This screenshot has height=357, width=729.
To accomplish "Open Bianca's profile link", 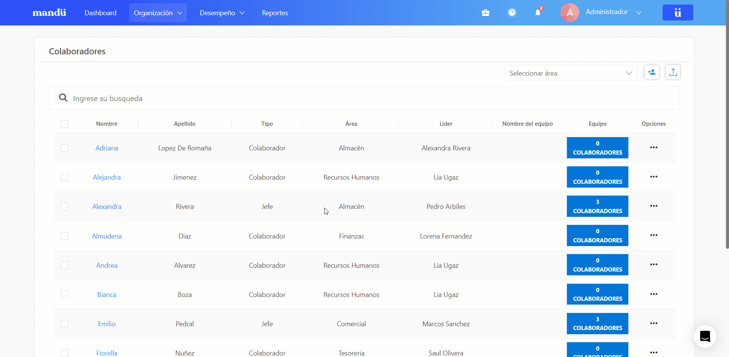I will (x=107, y=294).
